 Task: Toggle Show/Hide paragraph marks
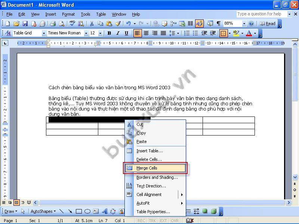[x=219, y=24]
